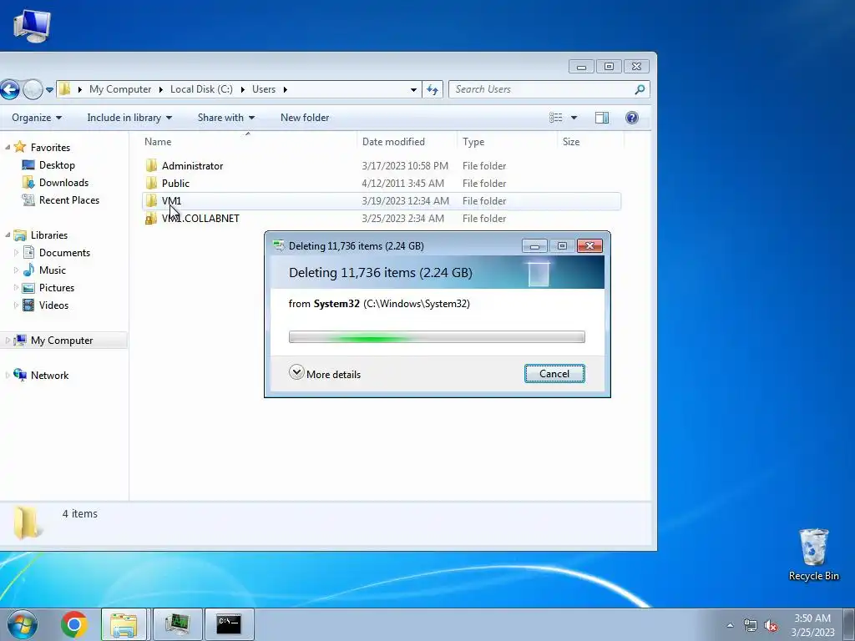
Task: Select My Computer in address breadcrumb
Action: [120, 88]
